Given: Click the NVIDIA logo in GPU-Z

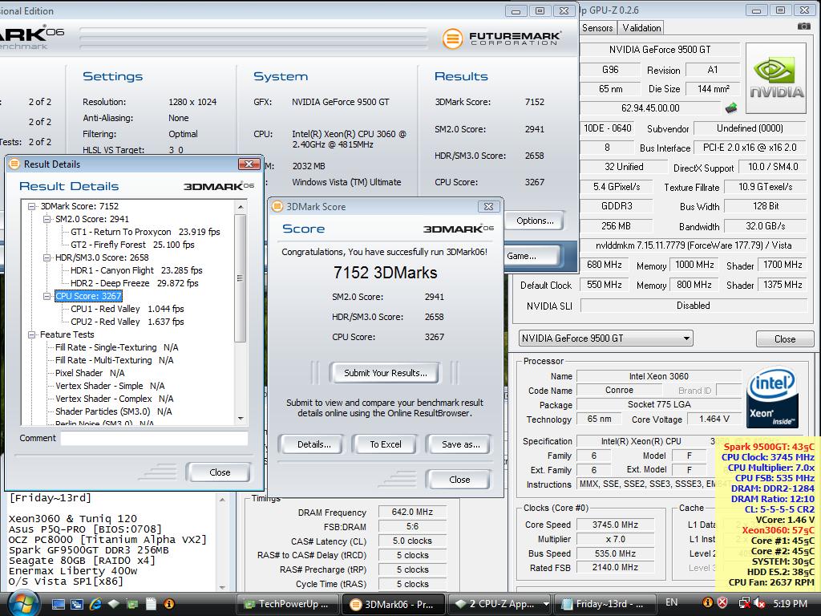Looking at the screenshot, I should (776, 78).
